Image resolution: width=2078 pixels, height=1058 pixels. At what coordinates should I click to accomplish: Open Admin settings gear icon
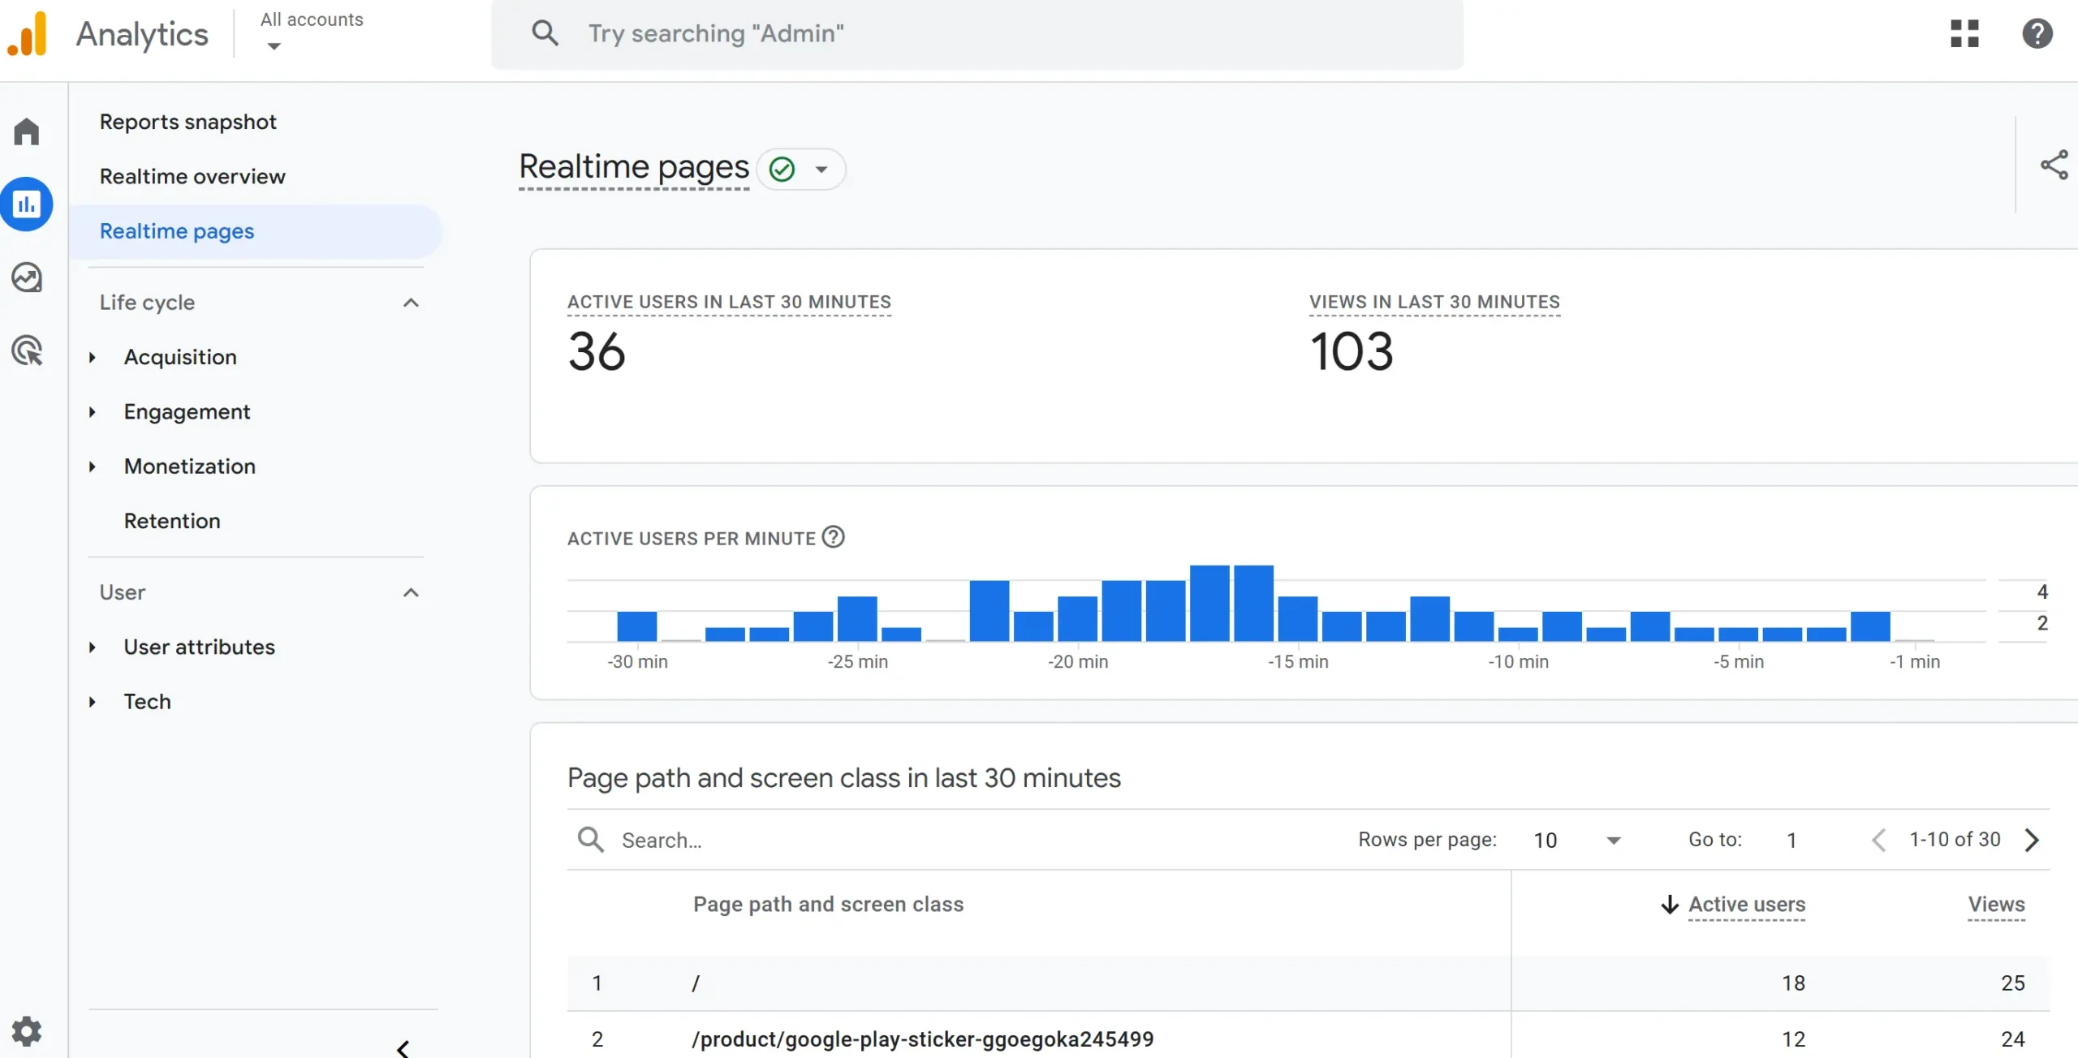[x=27, y=1030]
